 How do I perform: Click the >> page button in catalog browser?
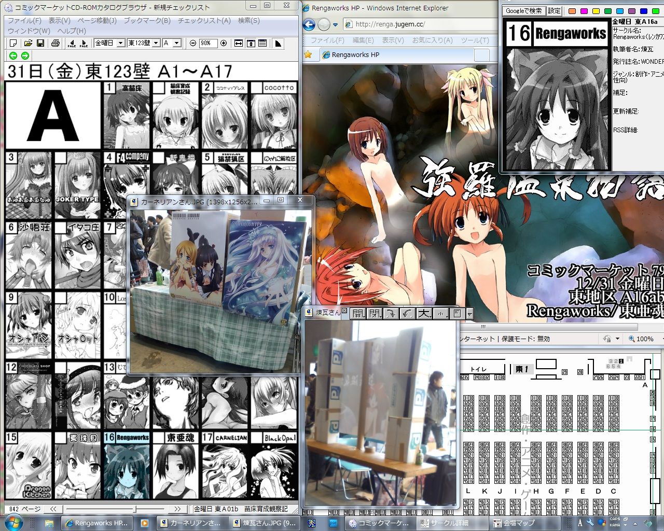click(177, 509)
